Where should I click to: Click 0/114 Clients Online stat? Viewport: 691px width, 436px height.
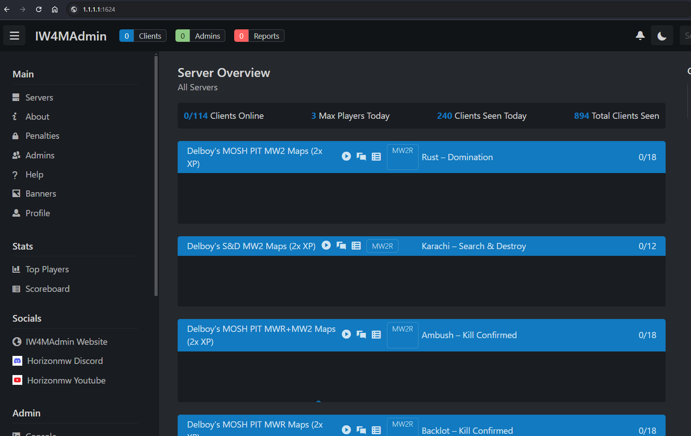coord(224,116)
